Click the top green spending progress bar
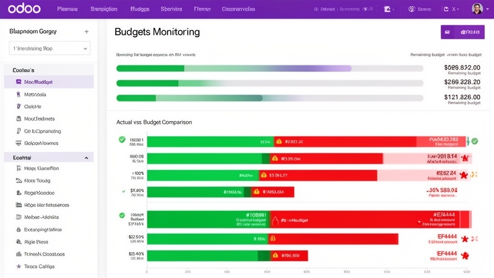Viewport: 494px width, 278px height. tap(150, 68)
